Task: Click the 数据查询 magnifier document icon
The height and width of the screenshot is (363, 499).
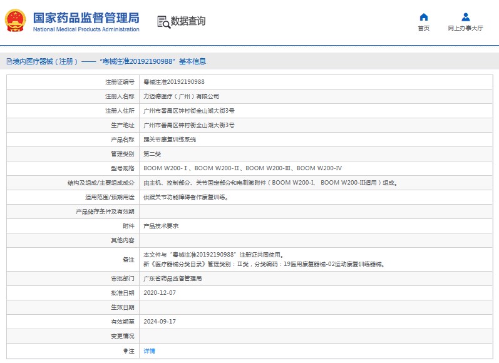Action: (x=163, y=22)
